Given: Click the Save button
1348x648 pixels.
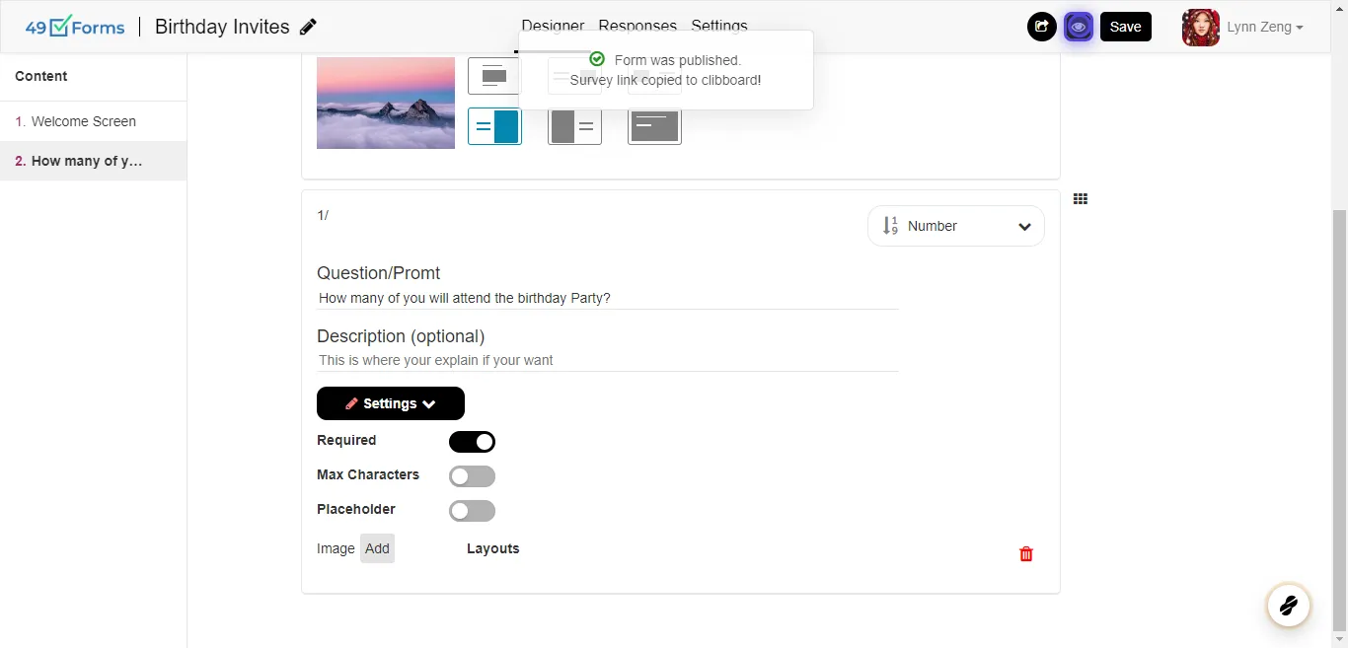Looking at the screenshot, I should [1126, 27].
